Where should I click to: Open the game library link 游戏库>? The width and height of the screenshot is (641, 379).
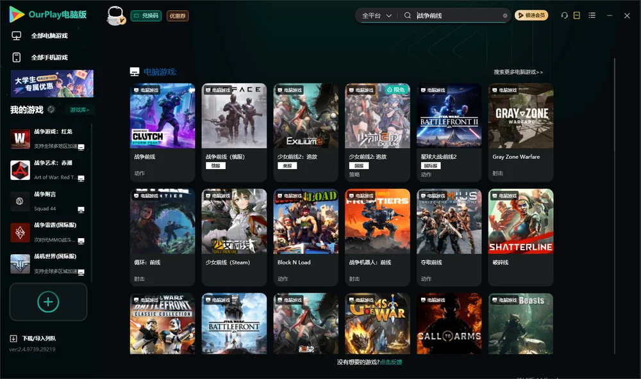tap(79, 110)
